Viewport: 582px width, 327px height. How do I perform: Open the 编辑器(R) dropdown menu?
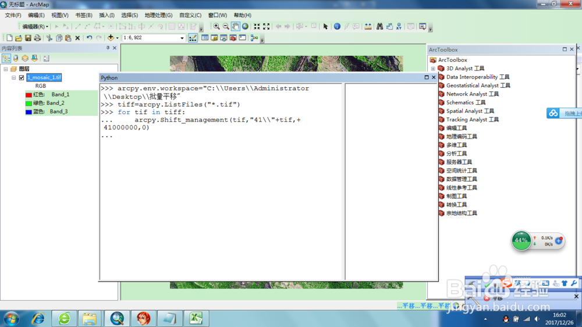point(35,26)
